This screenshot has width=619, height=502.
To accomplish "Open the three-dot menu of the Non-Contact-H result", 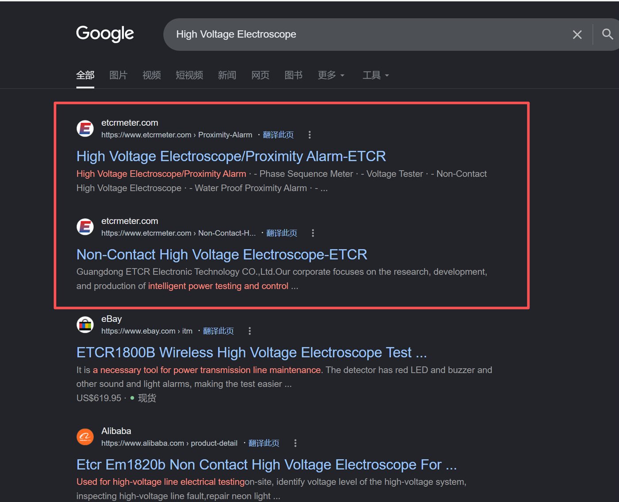I will 313,233.
